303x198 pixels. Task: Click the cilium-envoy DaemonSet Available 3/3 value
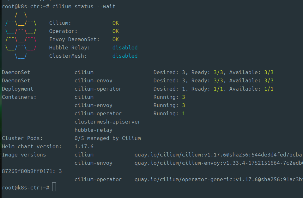(x=269, y=80)
